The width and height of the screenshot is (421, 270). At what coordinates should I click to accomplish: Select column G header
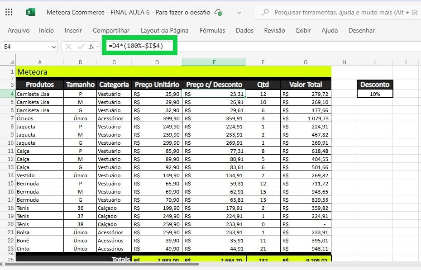pos(306,62)
